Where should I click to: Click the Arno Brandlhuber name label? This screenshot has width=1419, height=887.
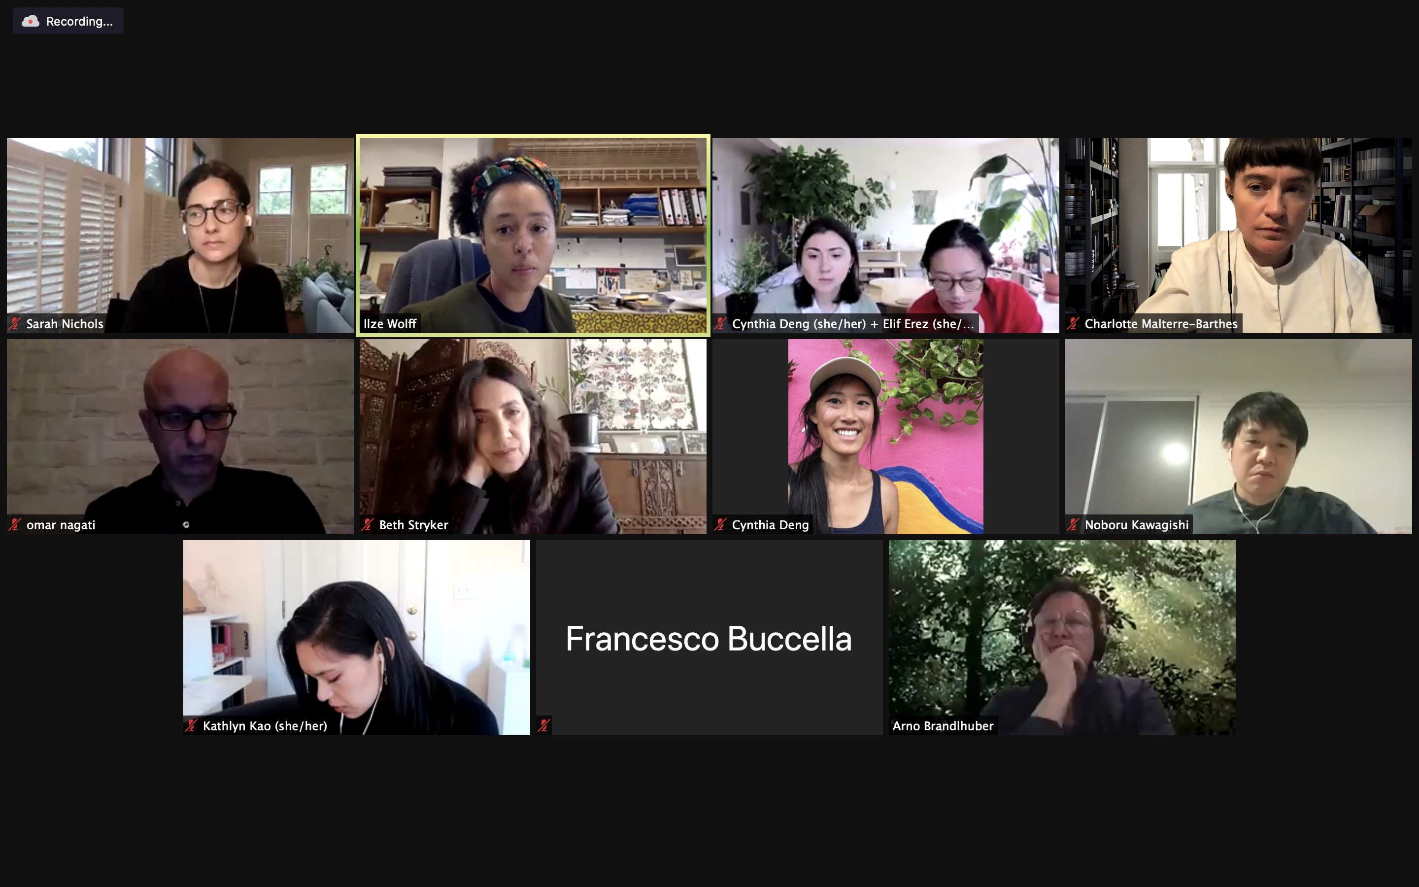point(943,726)
